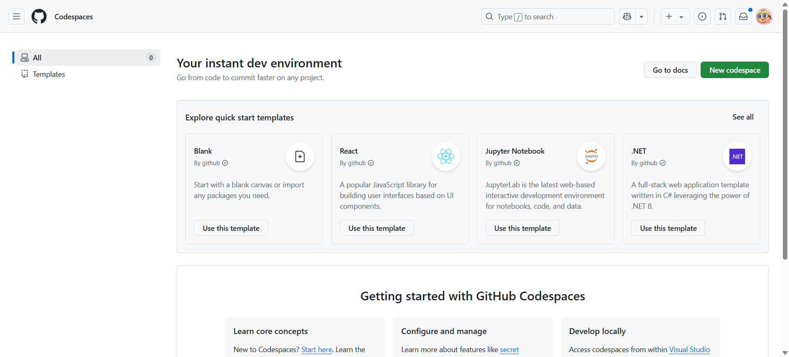Click the Learn core concepts heading

(270, 331)
